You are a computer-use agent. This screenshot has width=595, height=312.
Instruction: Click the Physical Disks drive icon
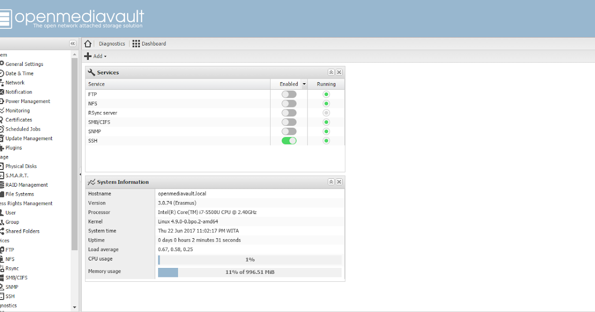[1, 166]
